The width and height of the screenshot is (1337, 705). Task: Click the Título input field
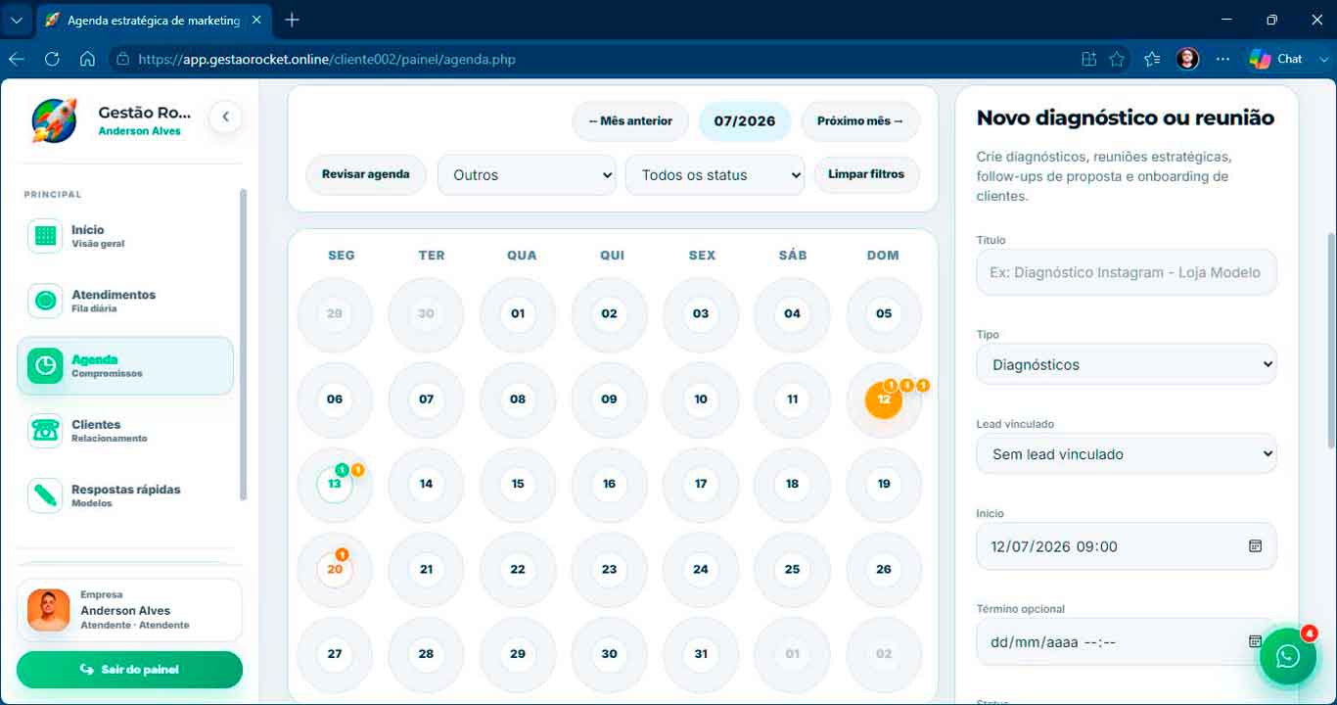tap(1127, 272)
